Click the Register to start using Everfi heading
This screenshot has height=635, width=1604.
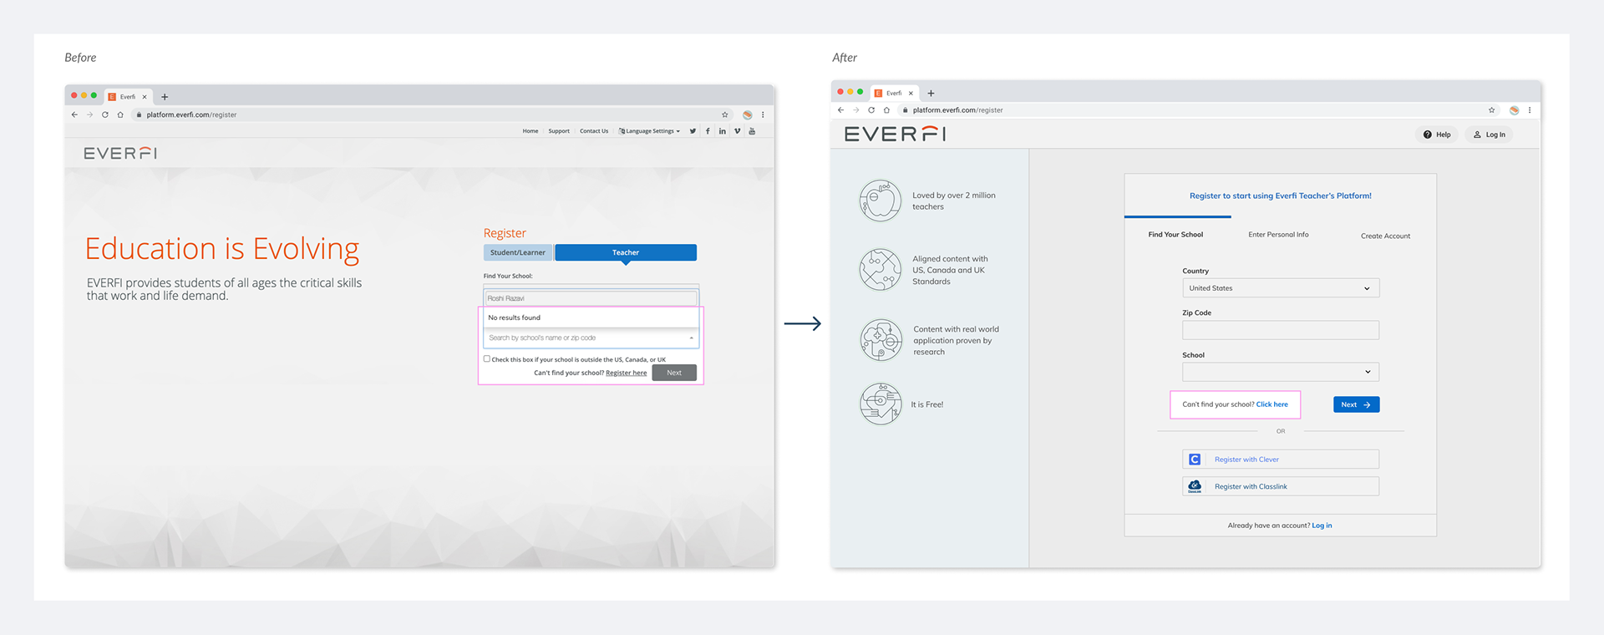pyautogui.click(x=1281, y=196)
